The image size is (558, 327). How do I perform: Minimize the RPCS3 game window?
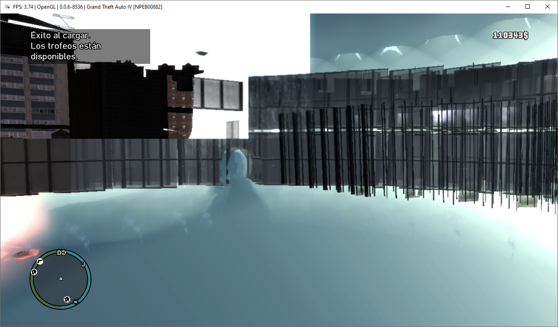click(508, 7)
